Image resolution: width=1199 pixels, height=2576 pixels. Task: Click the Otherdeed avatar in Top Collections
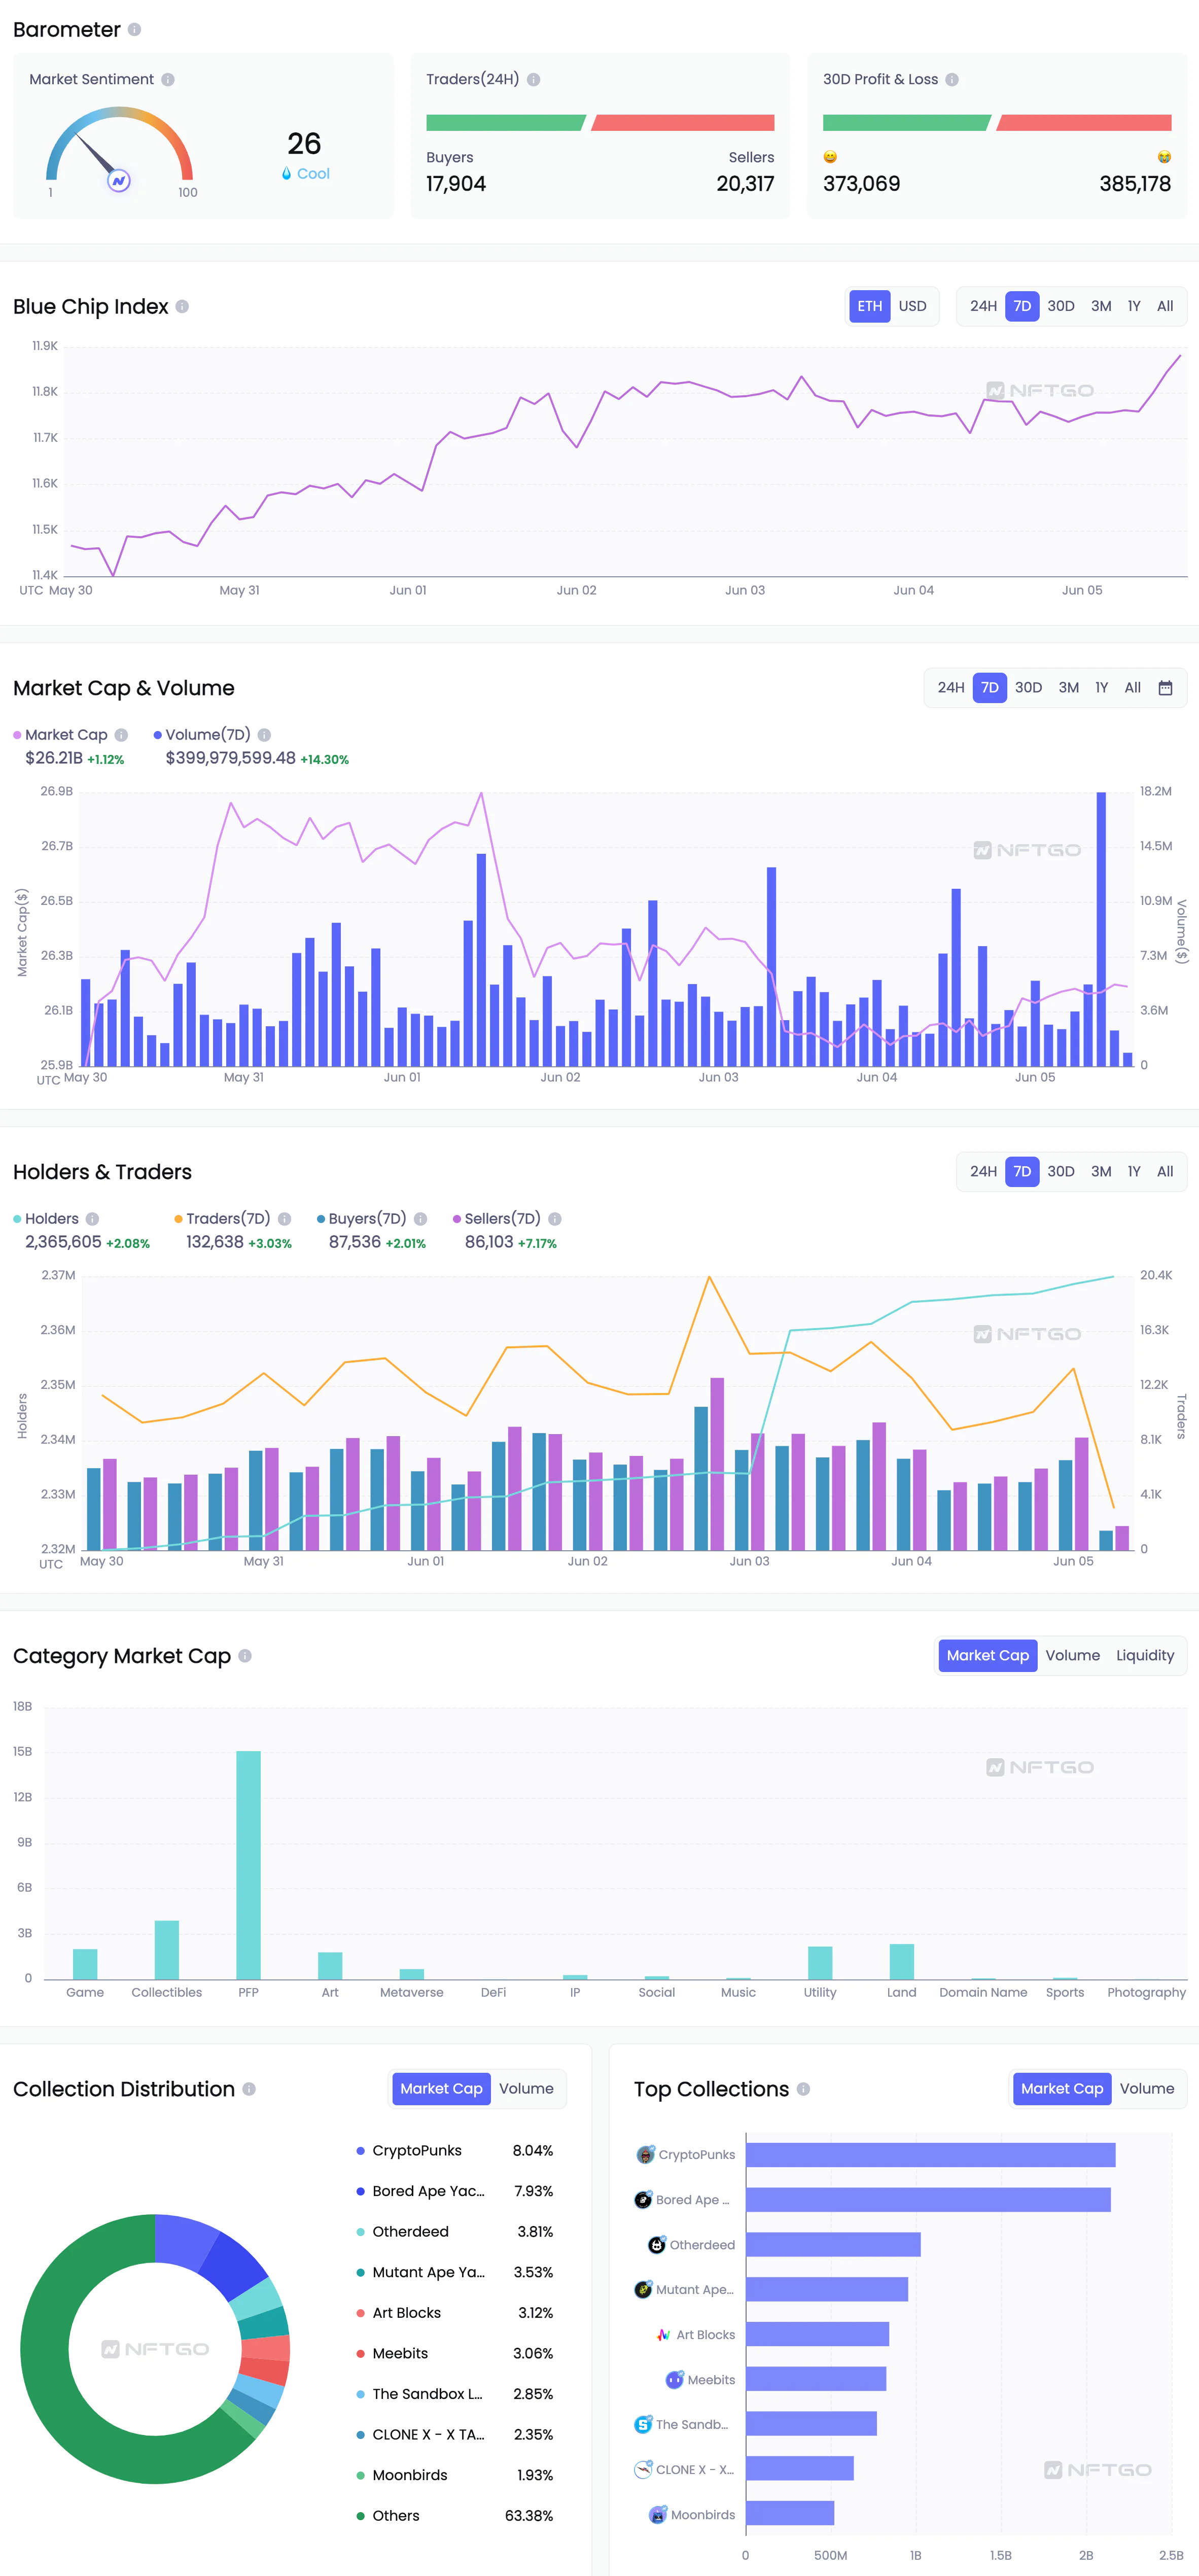click(657, 2244)
